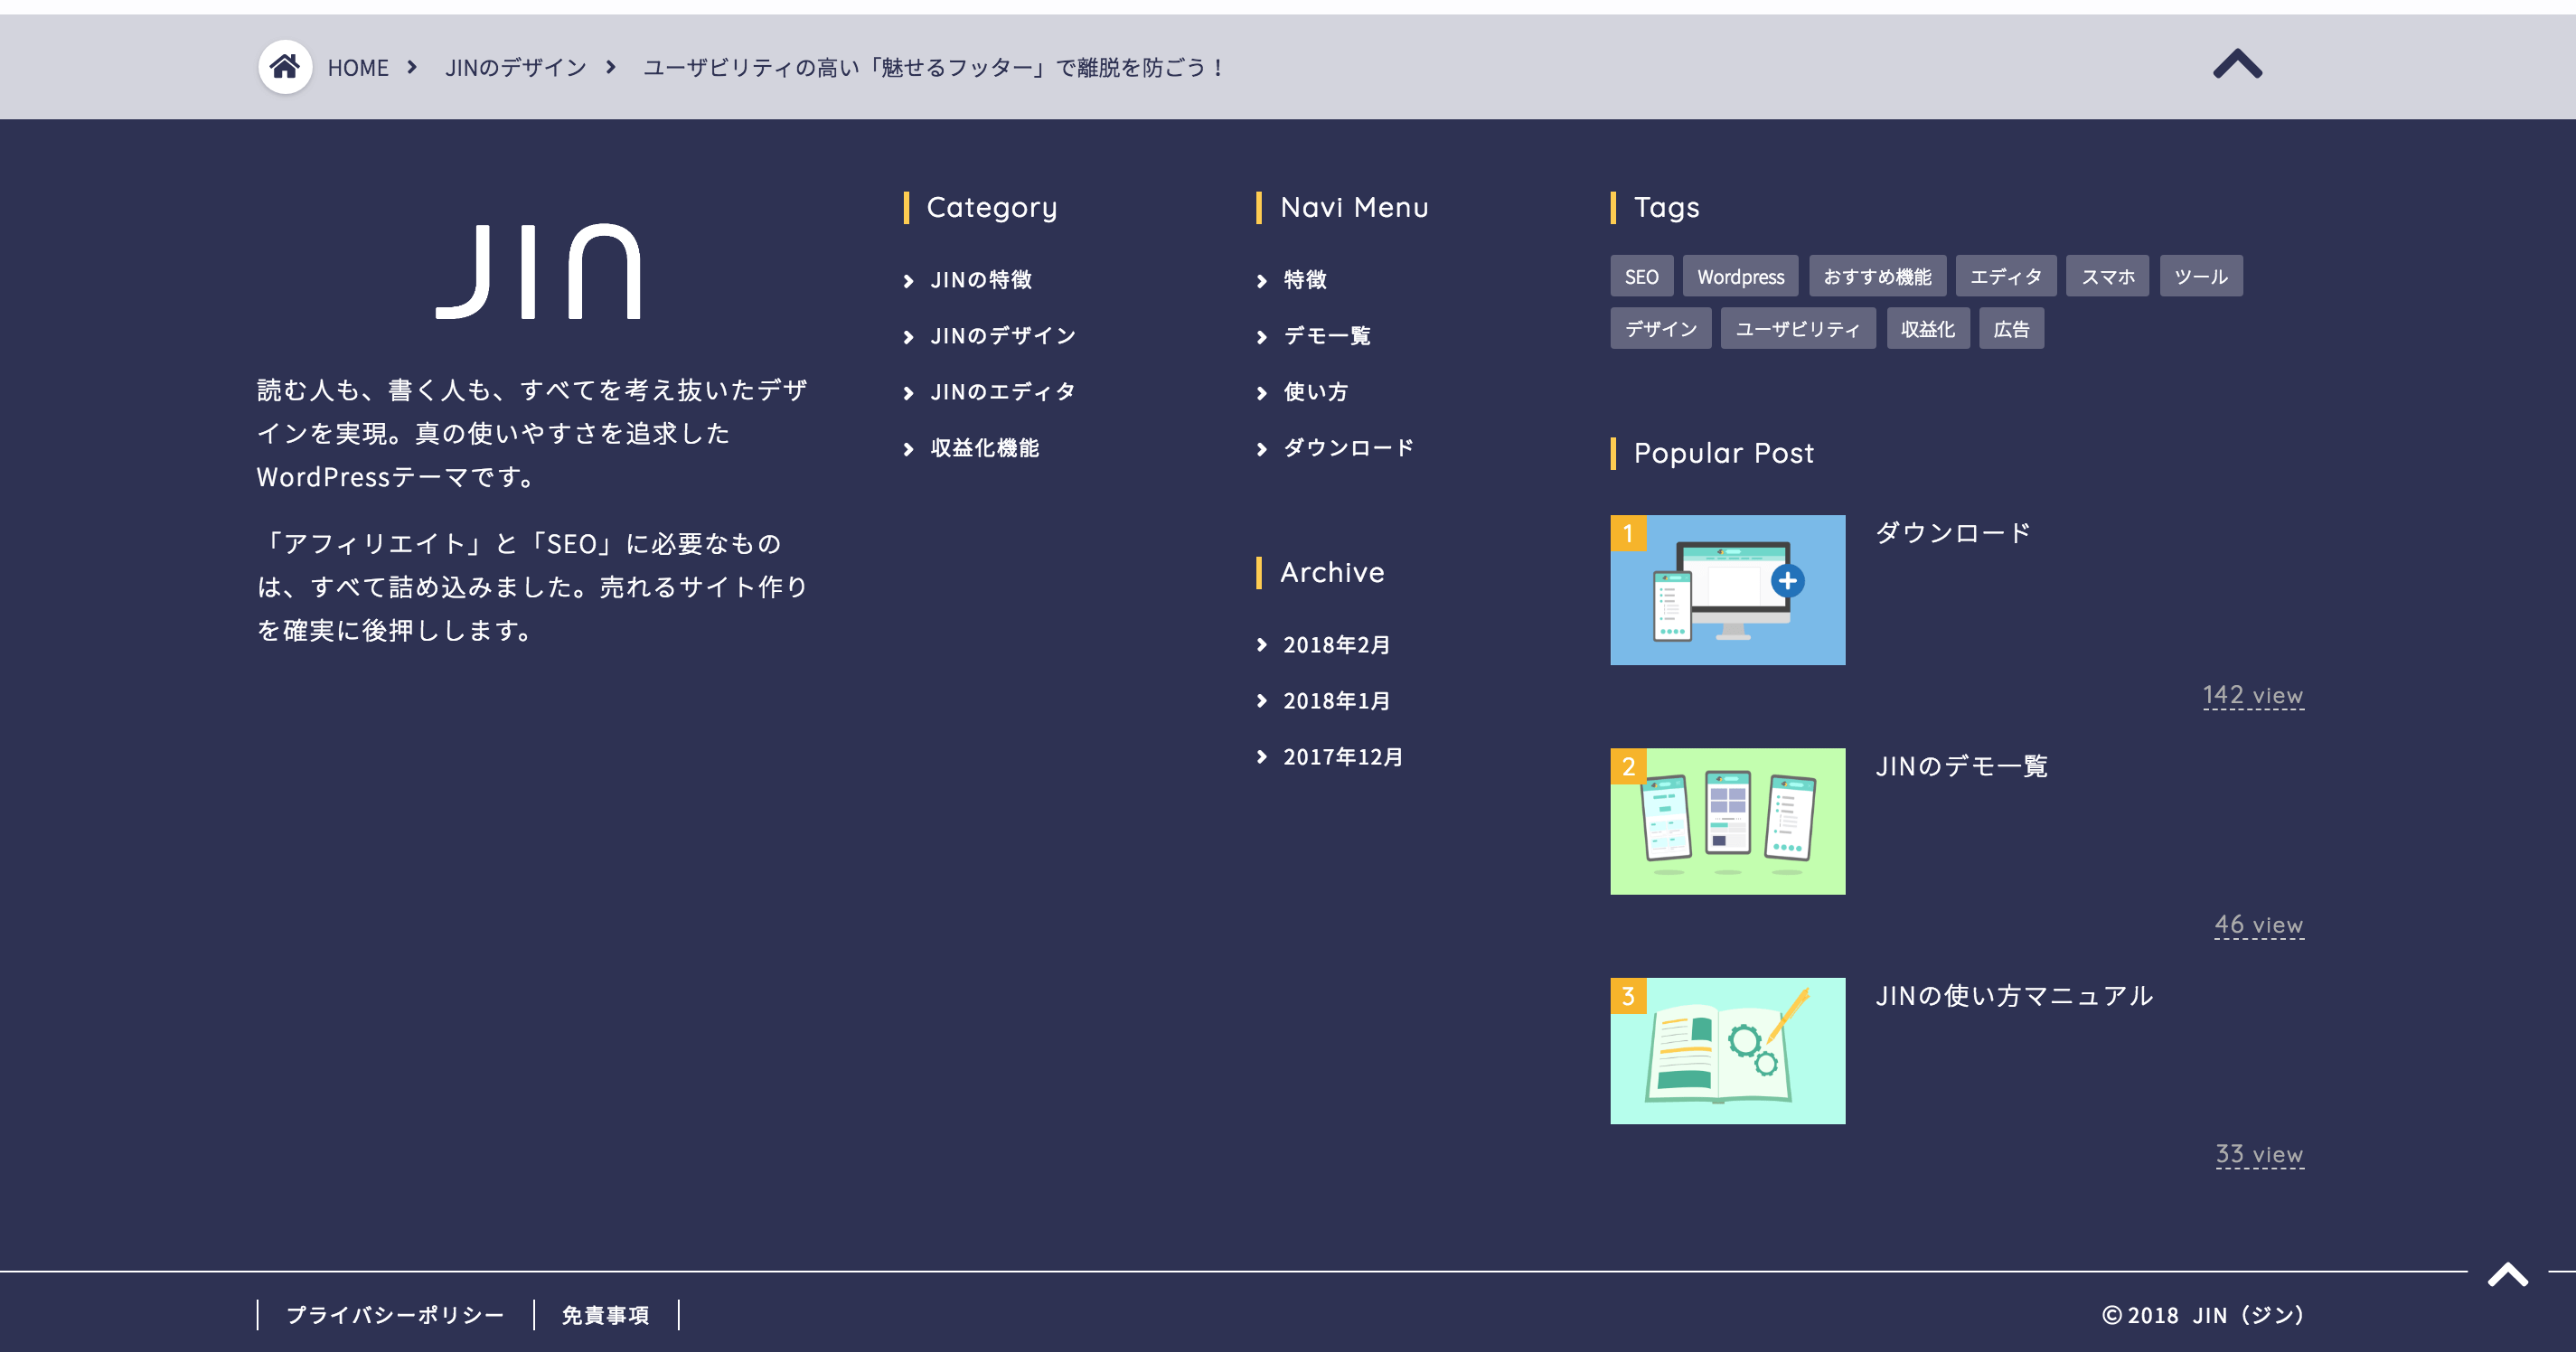Click the Tags heading
The height and width of the screenshot is (1352, 2576).
1666,208
